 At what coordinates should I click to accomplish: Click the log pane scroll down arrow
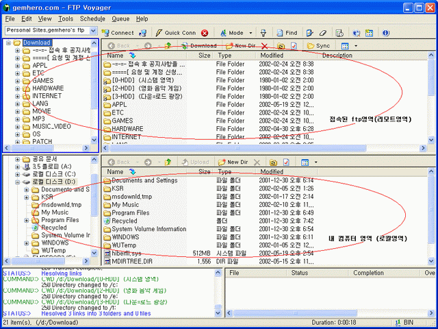click(218, 313)
